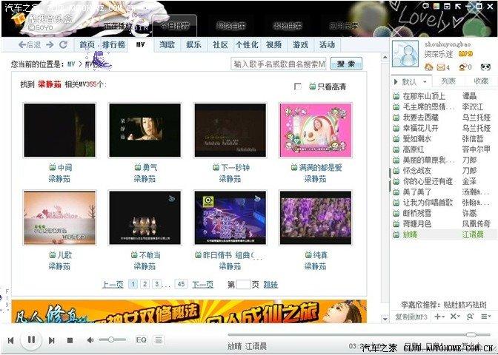This screenshot has height=355, width=498.
Task: Click the 复制到MP3 button
Action: [x=411, y=317]
